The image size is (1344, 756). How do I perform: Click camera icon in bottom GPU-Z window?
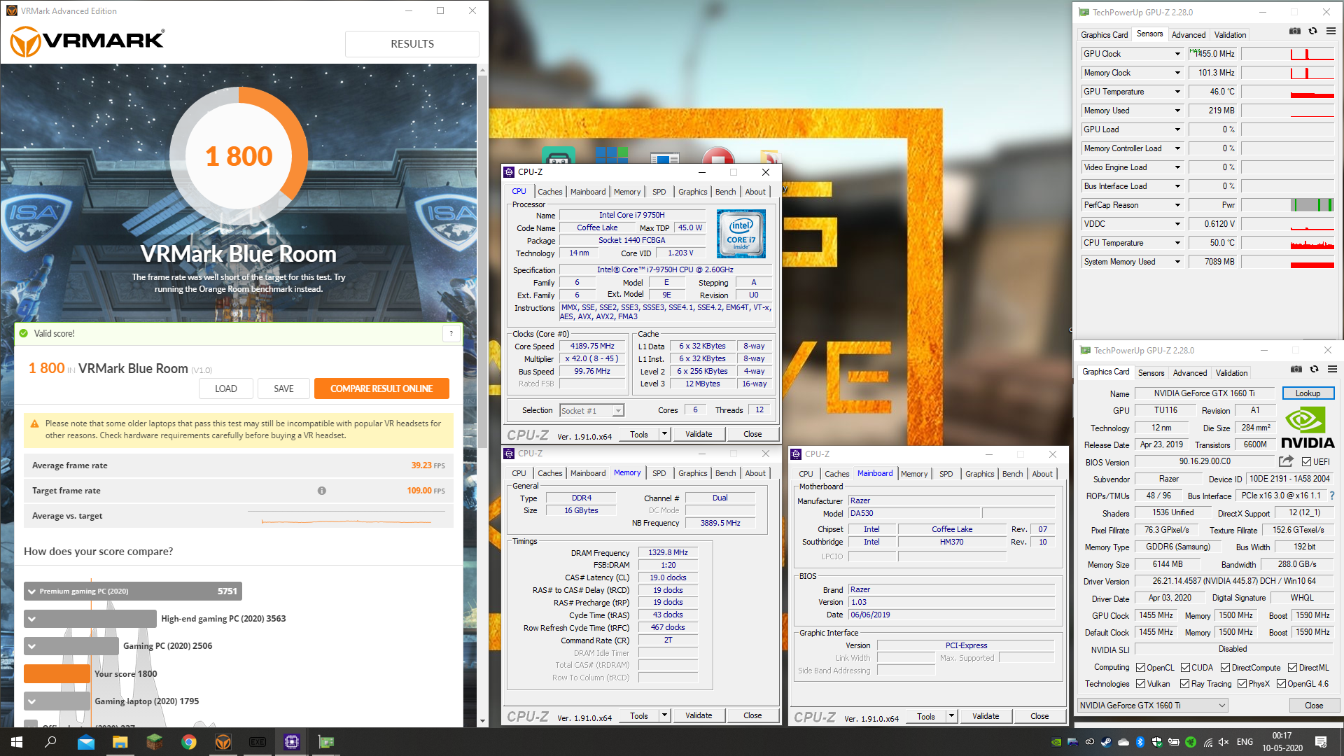(1296, 370)
